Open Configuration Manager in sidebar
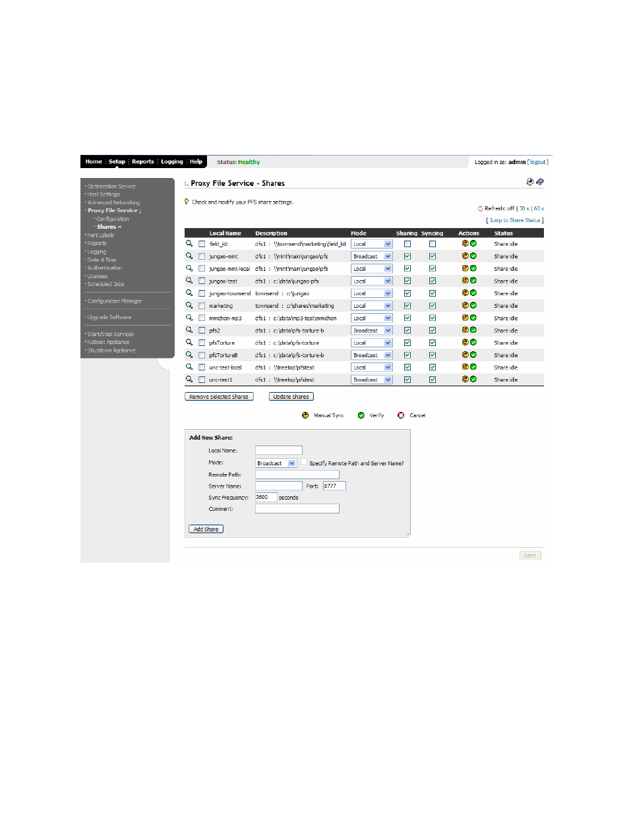 [115, 301]
